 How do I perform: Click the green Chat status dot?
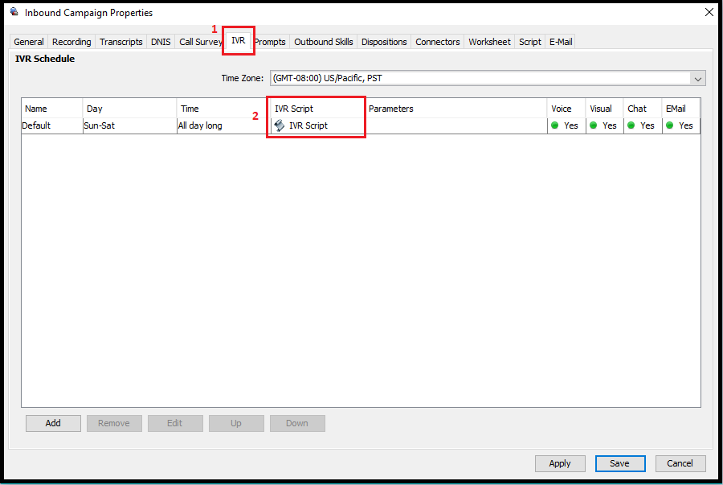pos(631,125)
